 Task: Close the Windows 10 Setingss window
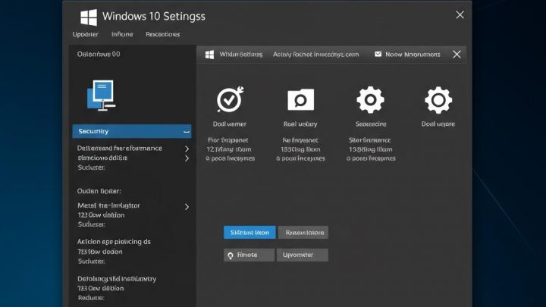tap(460, 14)
